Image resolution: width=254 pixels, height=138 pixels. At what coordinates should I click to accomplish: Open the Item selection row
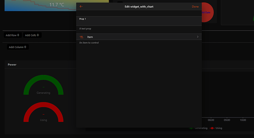[x=139, y=37]
